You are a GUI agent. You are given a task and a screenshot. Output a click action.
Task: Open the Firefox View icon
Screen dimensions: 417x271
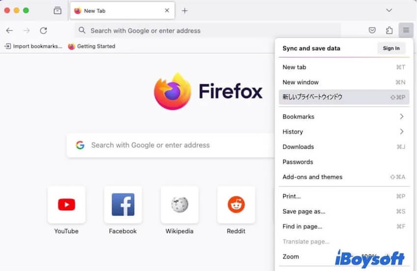pos(57,10)
